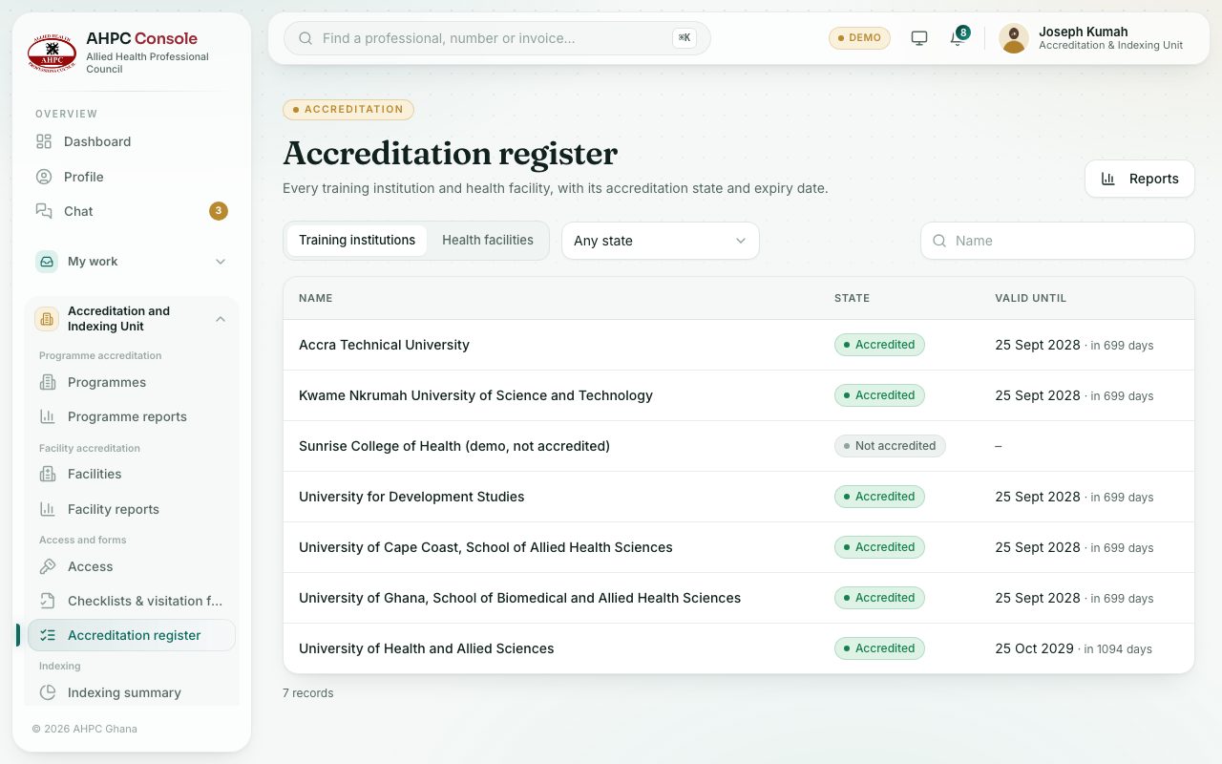The width and height of the screenshot is (1222, 764).
Task: Click Accredited badge for University of Ghana
Action: tap(879, 598)
